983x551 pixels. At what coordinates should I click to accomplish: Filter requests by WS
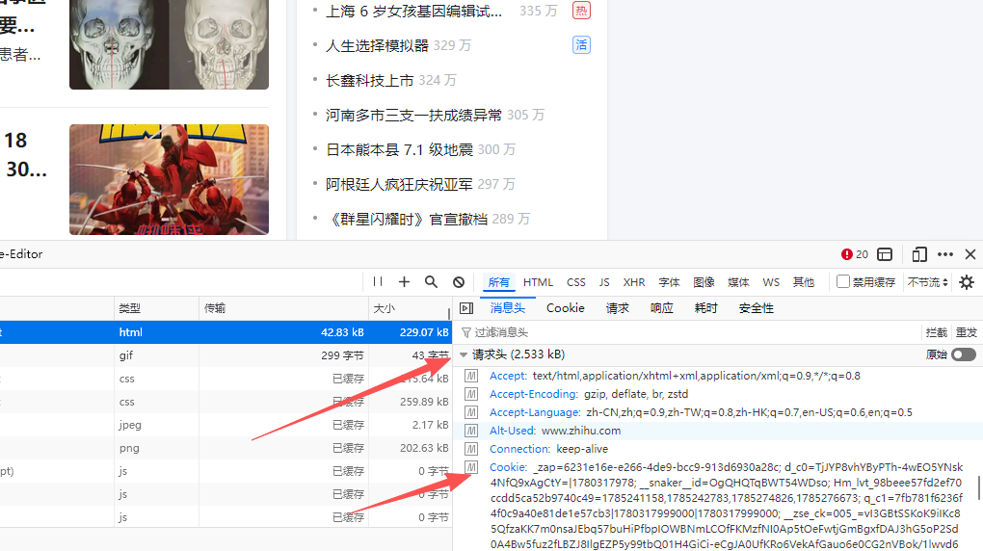click(x=771, y=282)
